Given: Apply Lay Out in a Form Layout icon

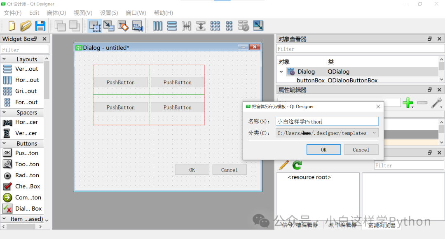Looking at the screenshot, I should tap(230, 26).
